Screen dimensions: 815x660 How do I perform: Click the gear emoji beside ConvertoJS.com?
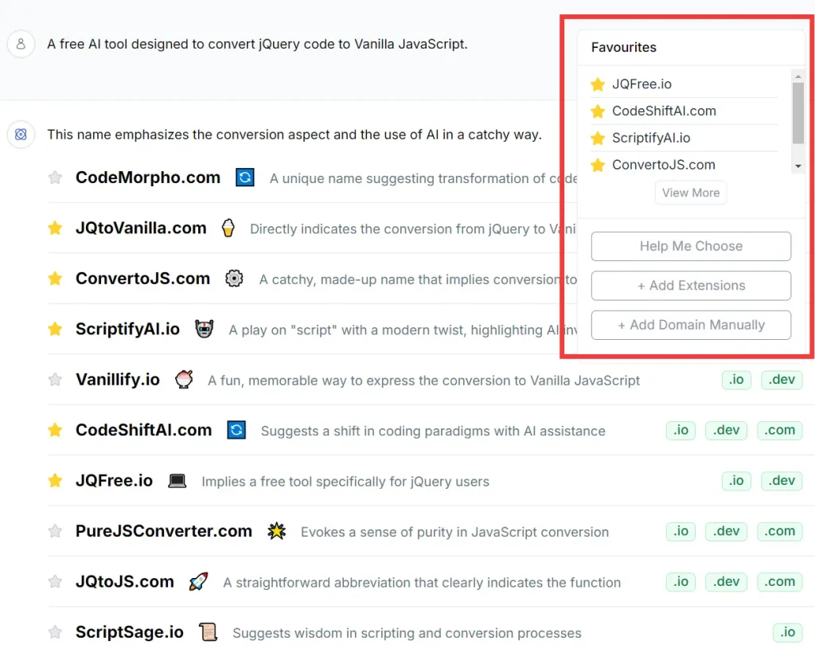[235, 279]
